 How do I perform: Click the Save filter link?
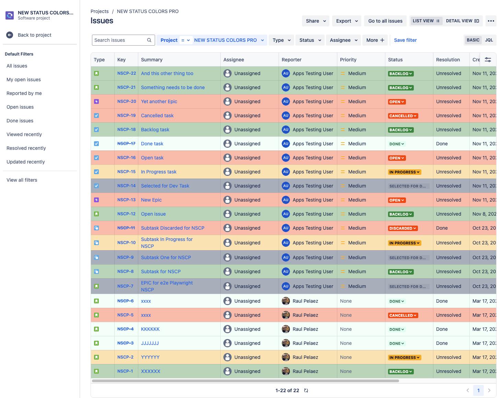coord(405,40)
